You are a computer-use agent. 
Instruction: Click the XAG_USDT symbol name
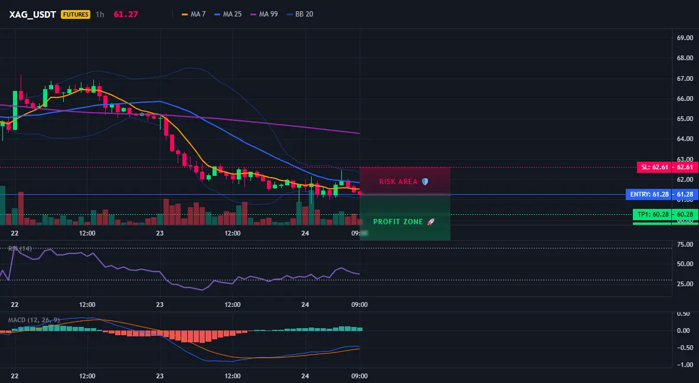tap(32, 14)
